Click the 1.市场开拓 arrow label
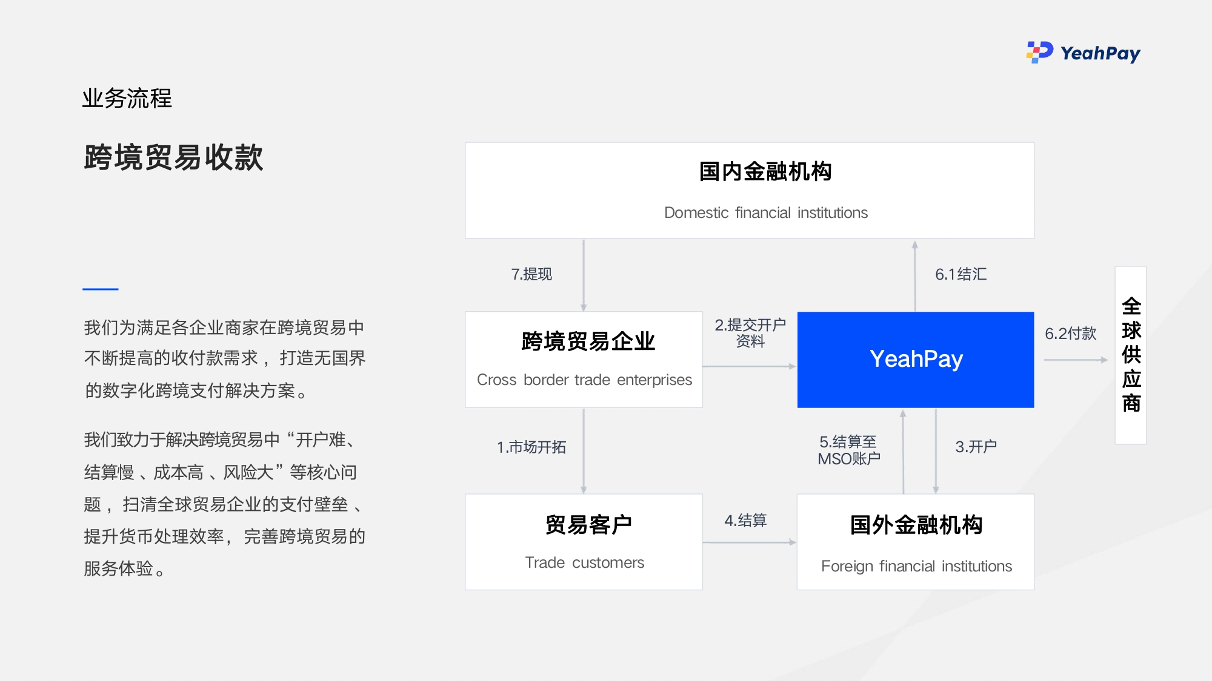1212x681 pixels. click(x=531, y=448)
